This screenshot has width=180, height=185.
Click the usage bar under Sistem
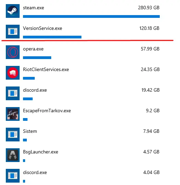pyautogui.click(x=25, y=140)
